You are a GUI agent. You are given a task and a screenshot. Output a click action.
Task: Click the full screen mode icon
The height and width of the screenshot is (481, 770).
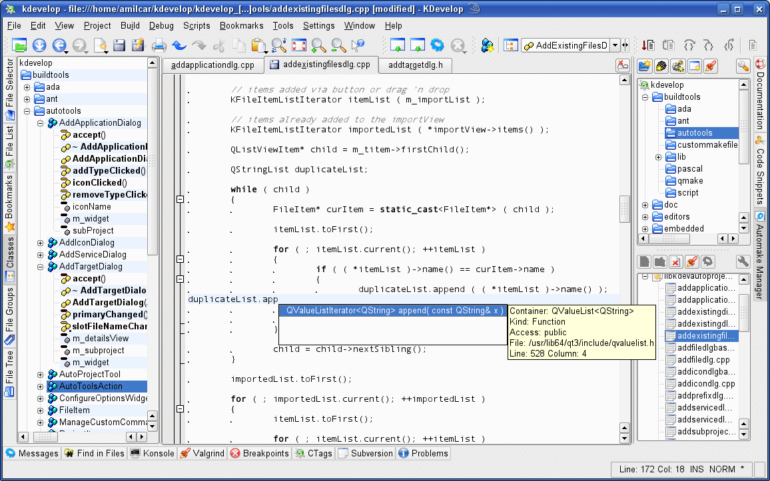click(x=299, y=45)
